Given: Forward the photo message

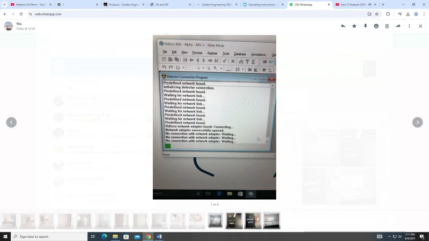Looking at the screenshot, I should [x=398, y=26].
